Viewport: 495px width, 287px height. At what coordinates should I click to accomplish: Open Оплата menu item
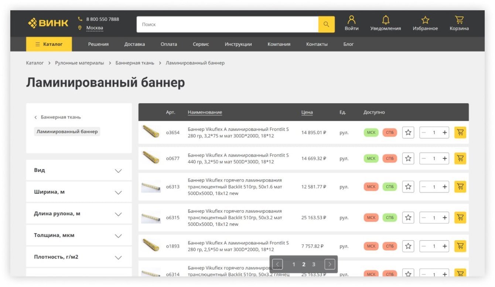point(169,44)
